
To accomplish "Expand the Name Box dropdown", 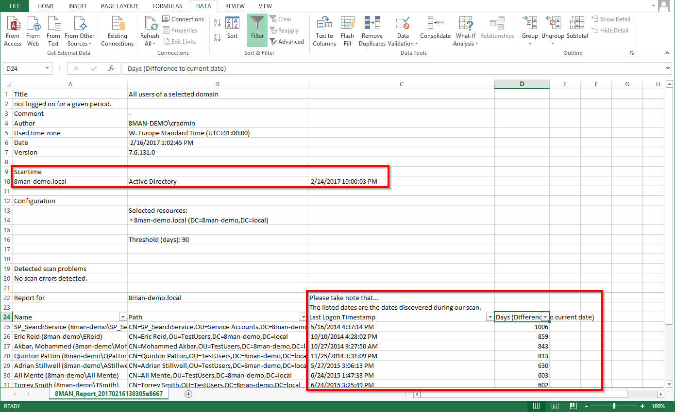I will pos(47,69).
